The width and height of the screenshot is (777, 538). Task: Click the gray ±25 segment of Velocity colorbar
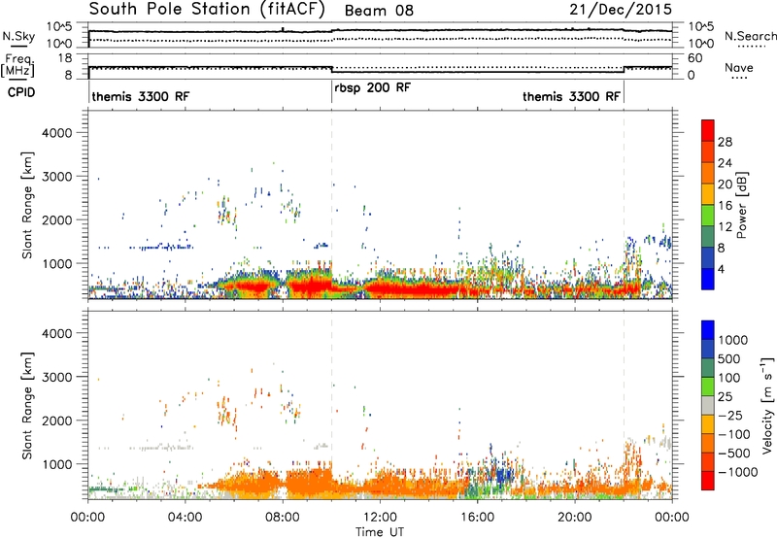point(708,405)
